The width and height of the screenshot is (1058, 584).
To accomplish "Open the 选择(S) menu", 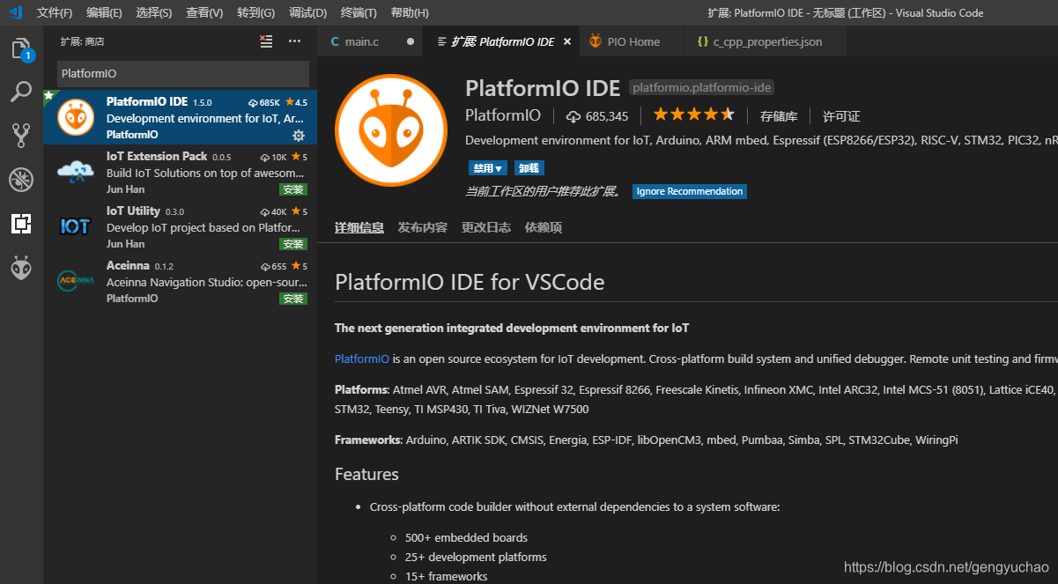I will pyautogui.click(x=154, y=13).
